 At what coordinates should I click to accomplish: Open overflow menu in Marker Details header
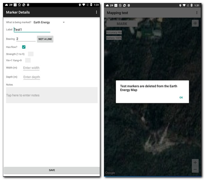tap(96, 12)
